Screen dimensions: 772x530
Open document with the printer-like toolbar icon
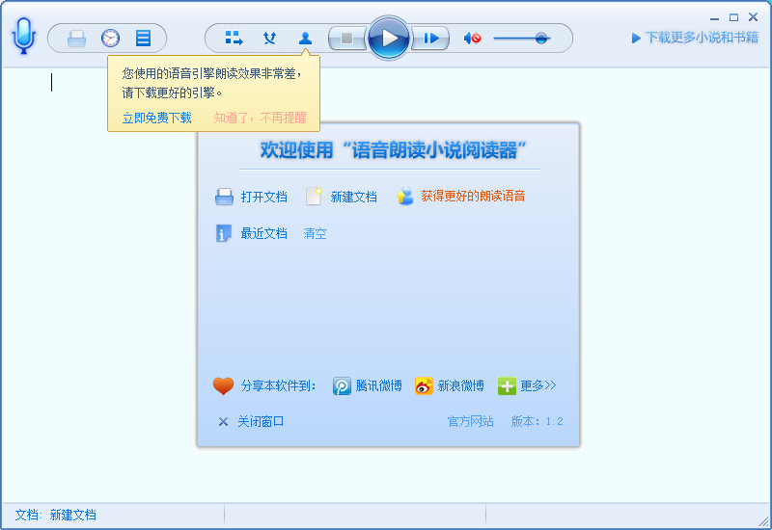[x=76, y=39]
